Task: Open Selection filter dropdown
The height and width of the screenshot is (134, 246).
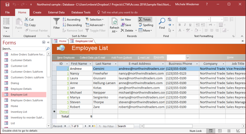Action: point(95,19)
